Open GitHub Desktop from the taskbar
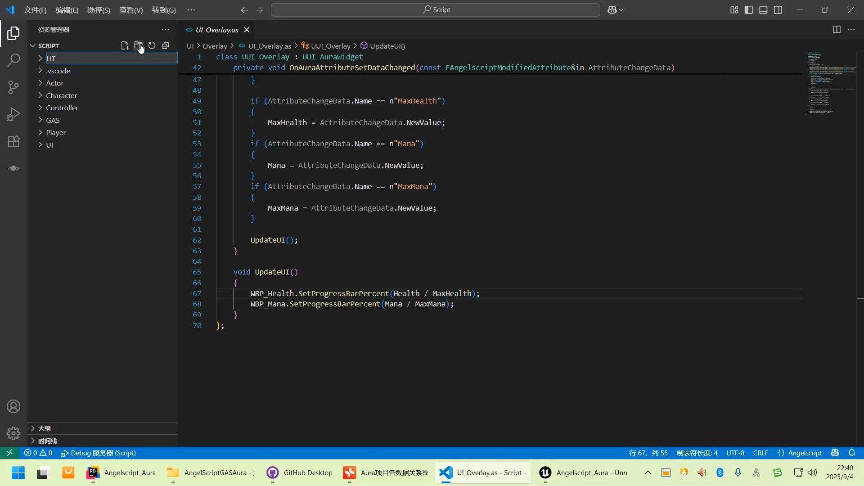The height and width of the screenshot is (486, 864). coord(299,473)
